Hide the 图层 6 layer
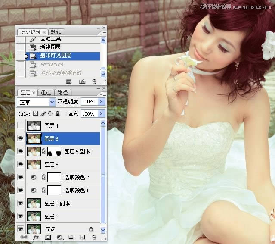Screen dimensions: 275x244 point(20,138)
